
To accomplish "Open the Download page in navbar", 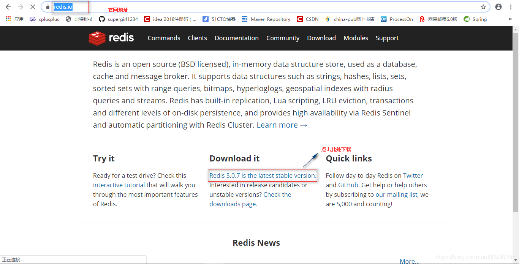I will tap(321, 38).
